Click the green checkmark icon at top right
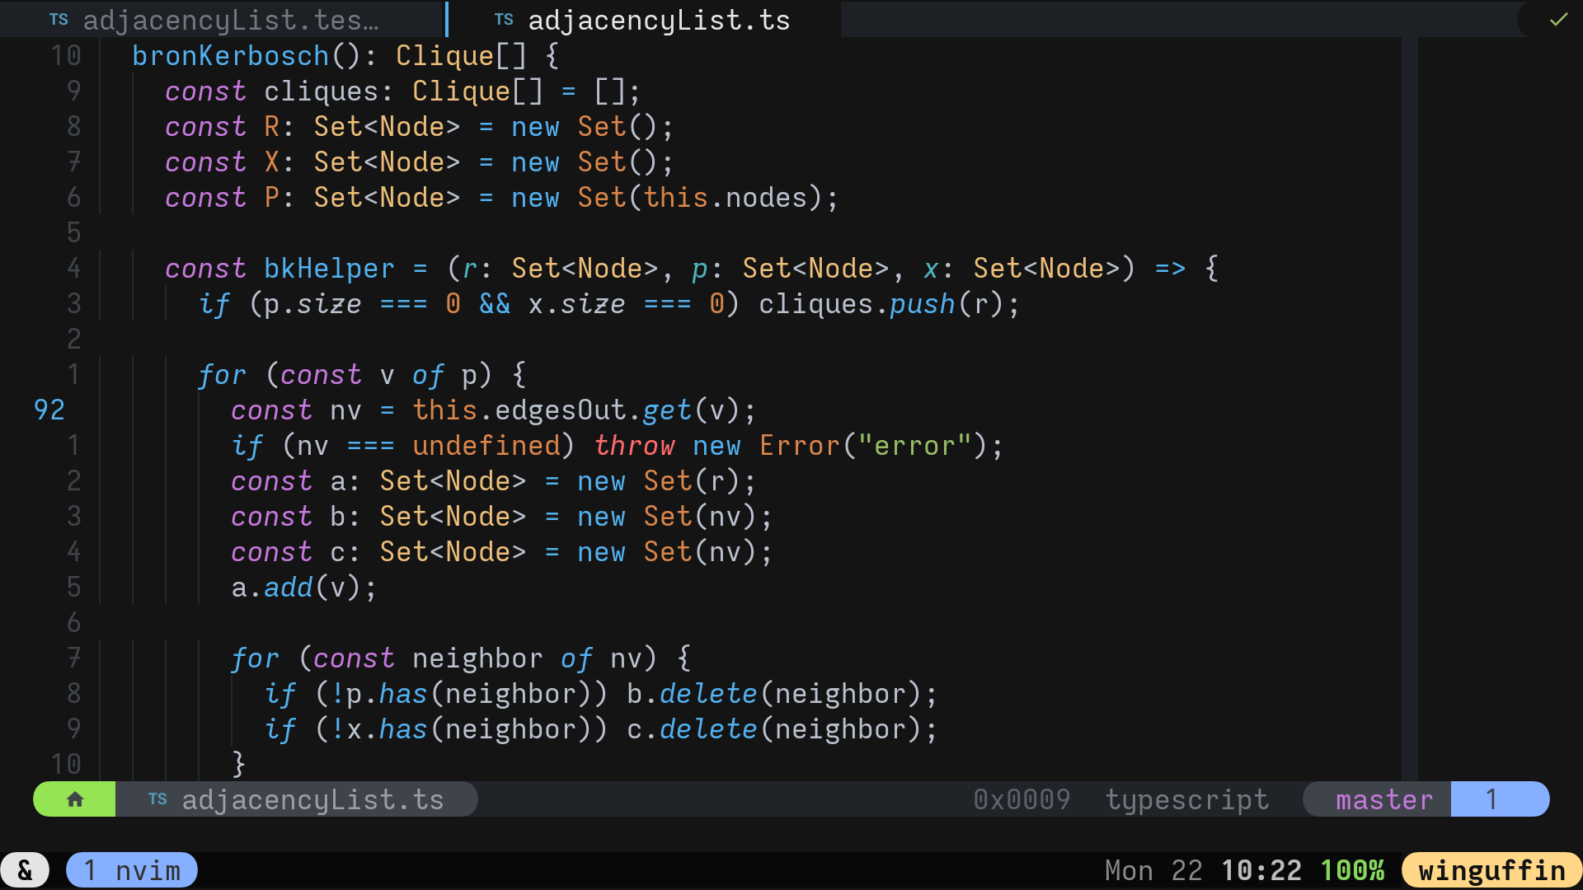The image size is (1583, 890). tap(1558, 20)
